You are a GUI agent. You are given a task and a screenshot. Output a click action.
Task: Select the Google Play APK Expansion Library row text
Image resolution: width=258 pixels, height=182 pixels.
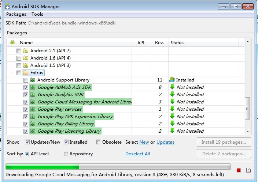[x=75, y=117]
